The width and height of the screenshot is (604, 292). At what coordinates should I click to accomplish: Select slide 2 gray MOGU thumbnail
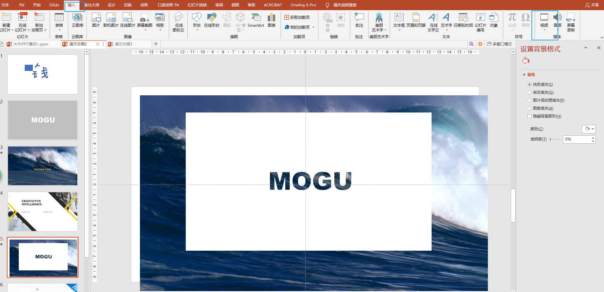[x=43, y=120]
